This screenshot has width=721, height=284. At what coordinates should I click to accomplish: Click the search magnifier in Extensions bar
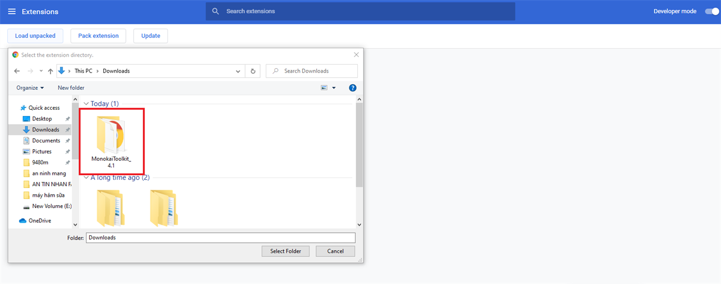pos(215,11)
